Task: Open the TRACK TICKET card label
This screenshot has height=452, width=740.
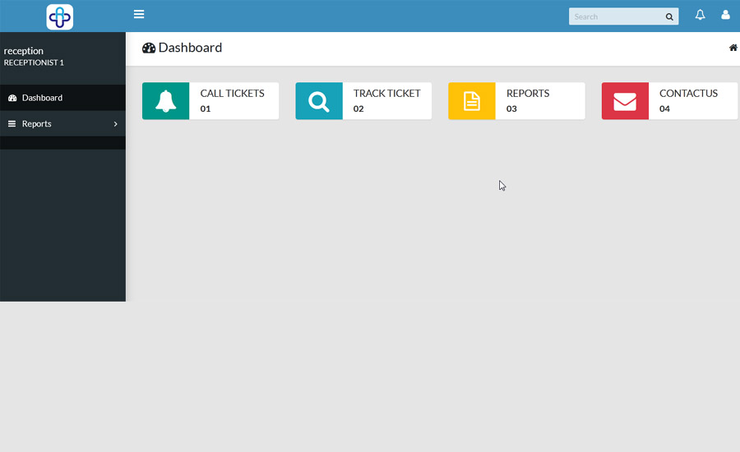Action: click(x=386, y=94)
